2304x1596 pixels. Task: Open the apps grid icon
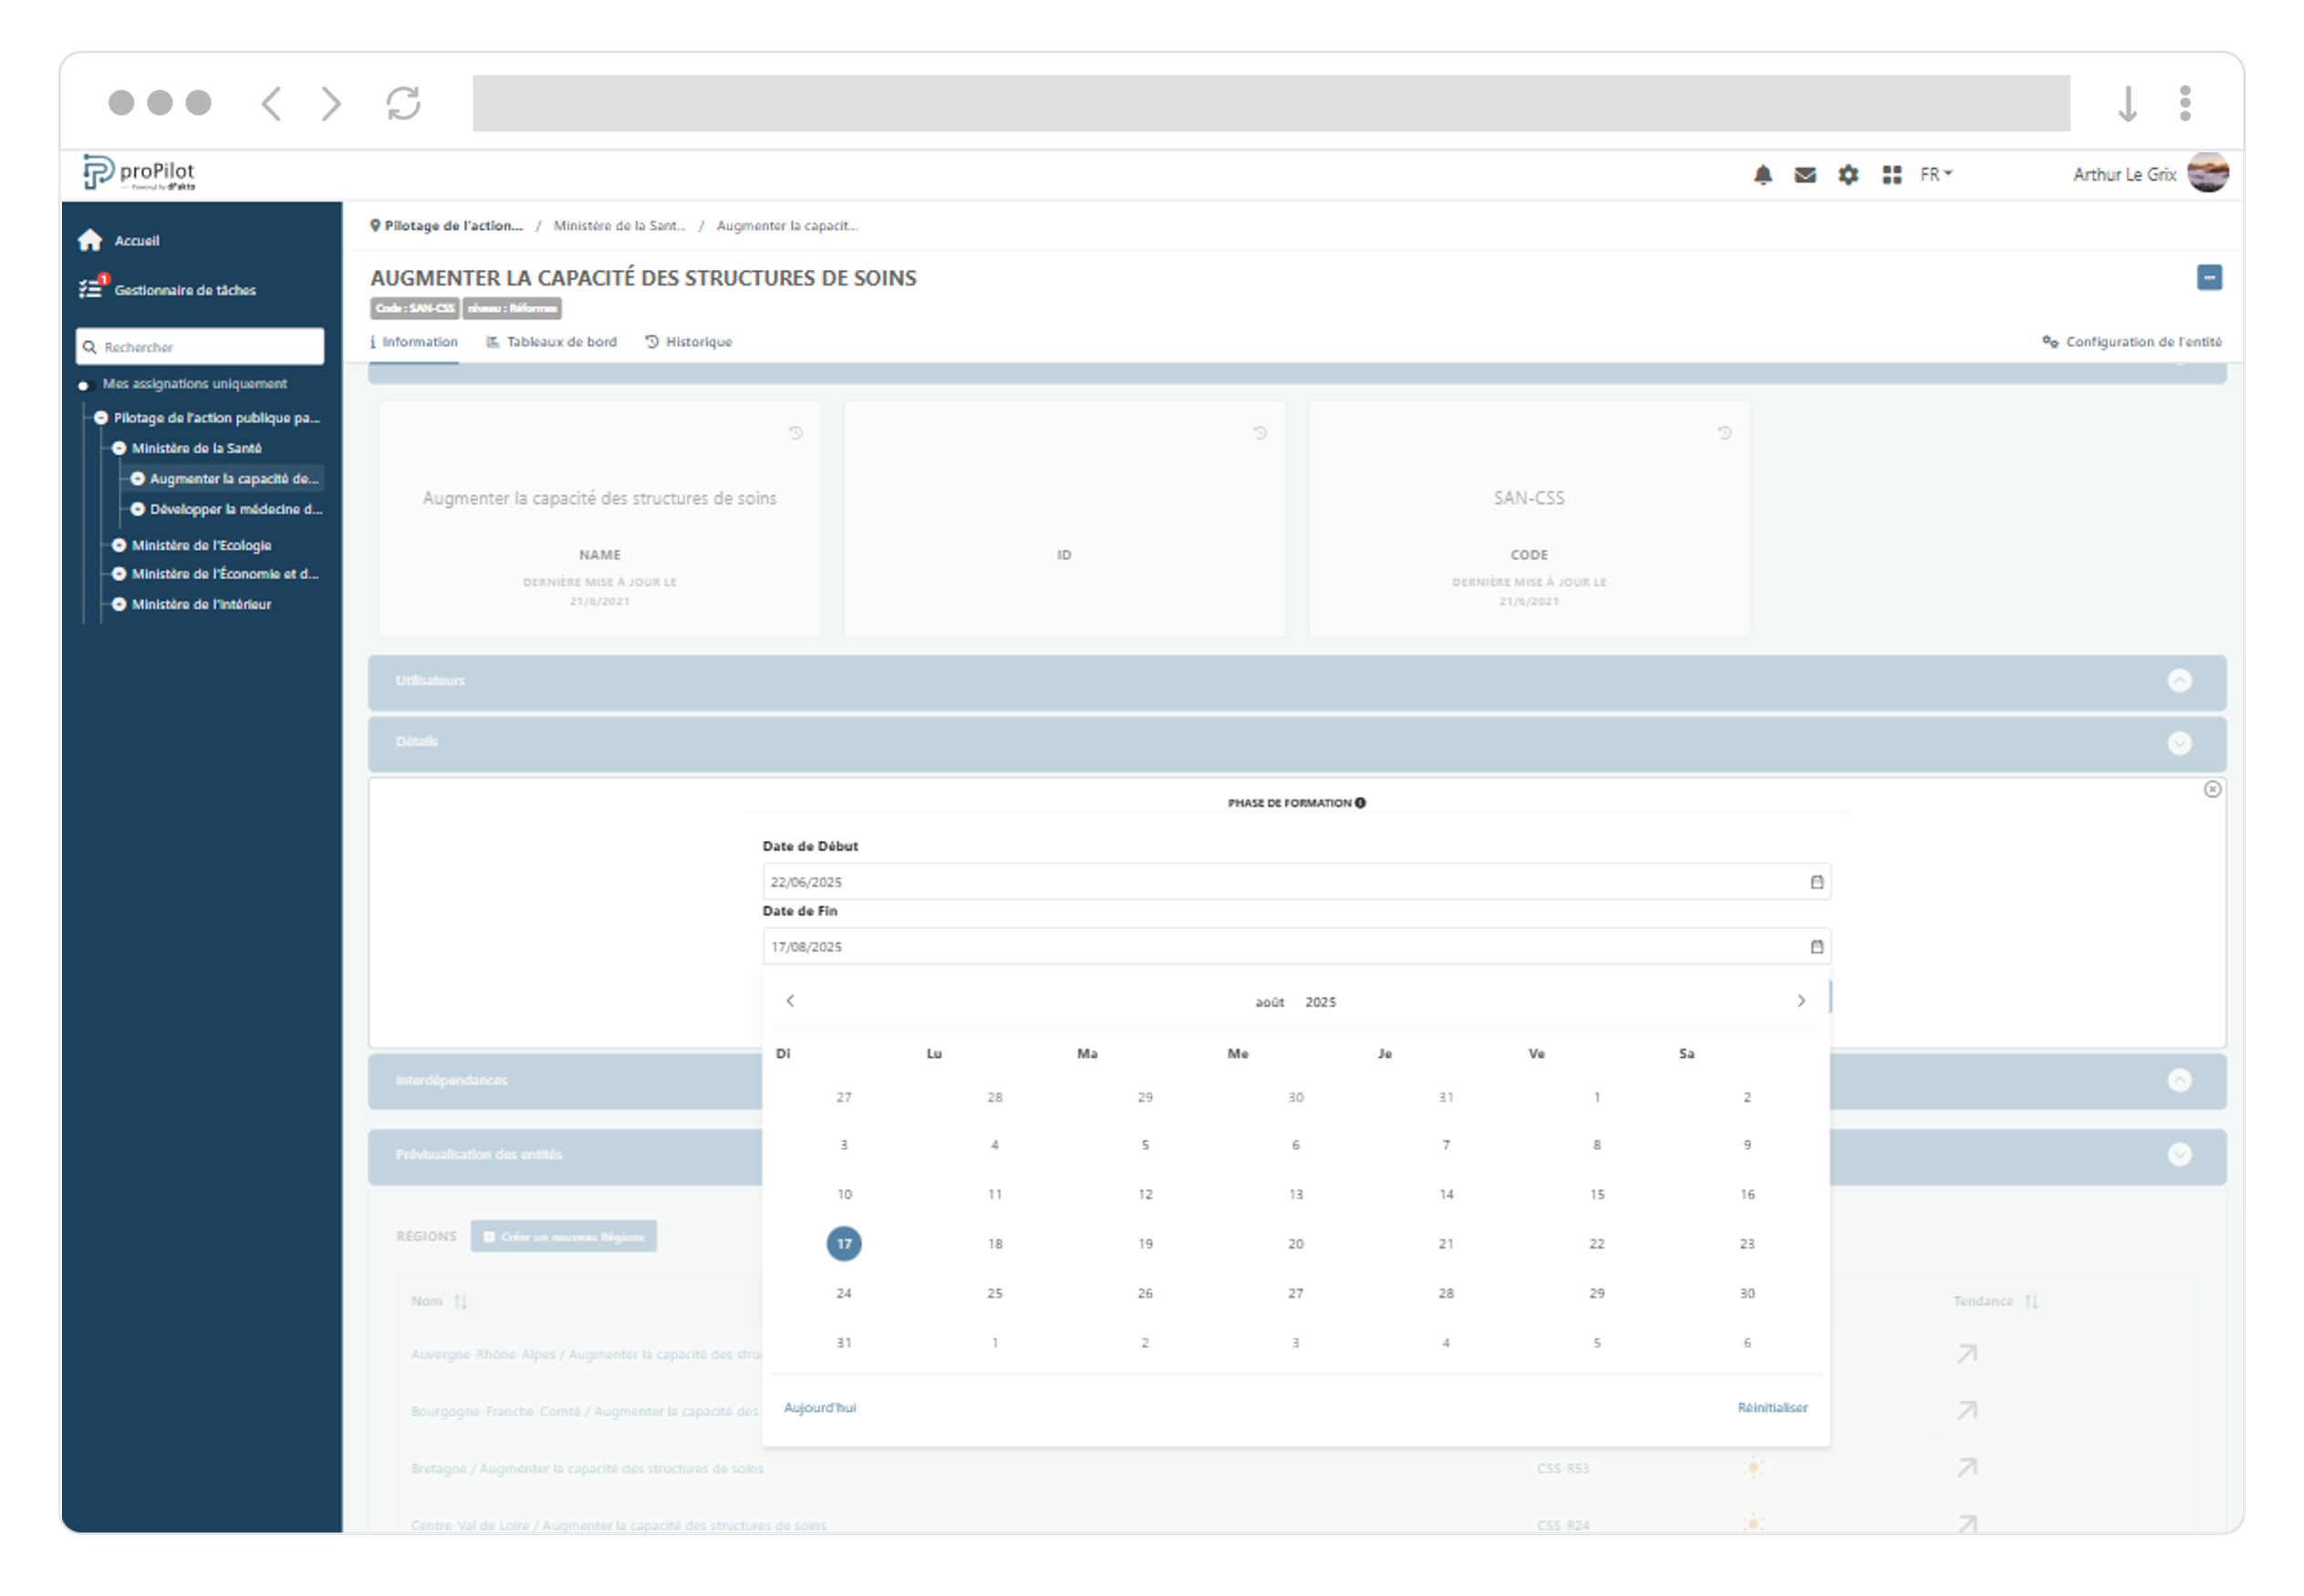pyautogui.click(x=1891, y=175)
